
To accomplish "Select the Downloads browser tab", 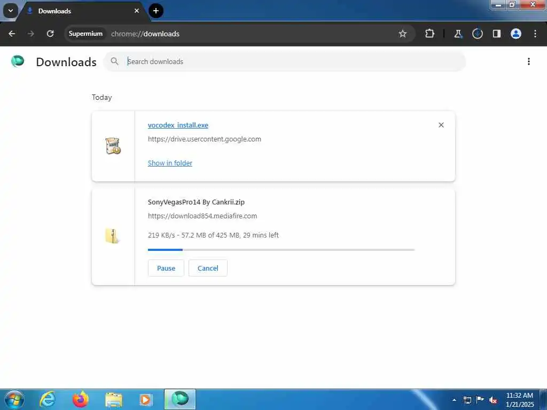I will pyautogui.click(x=83, y=11).
